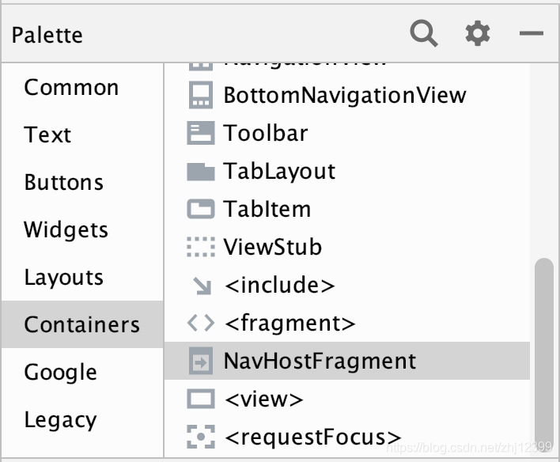
Task: Click the NavHostFragment component icon
Action: click(201, 362)
